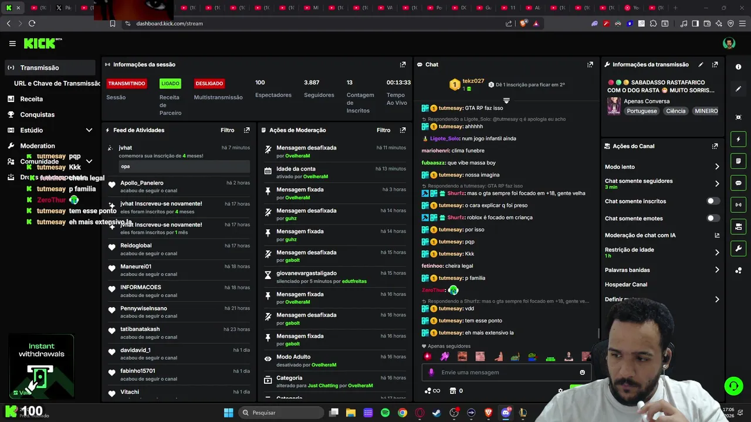Select URL e Chave de Transmissão
This screenshot has width=751, height=422.
click(57, 83)
